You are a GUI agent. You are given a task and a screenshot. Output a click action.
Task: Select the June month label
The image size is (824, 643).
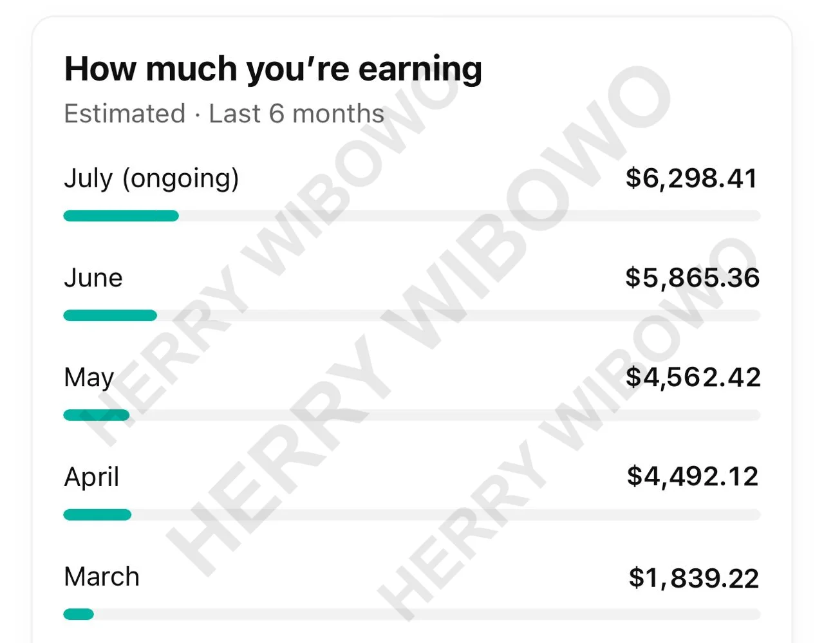coord(93,278)
